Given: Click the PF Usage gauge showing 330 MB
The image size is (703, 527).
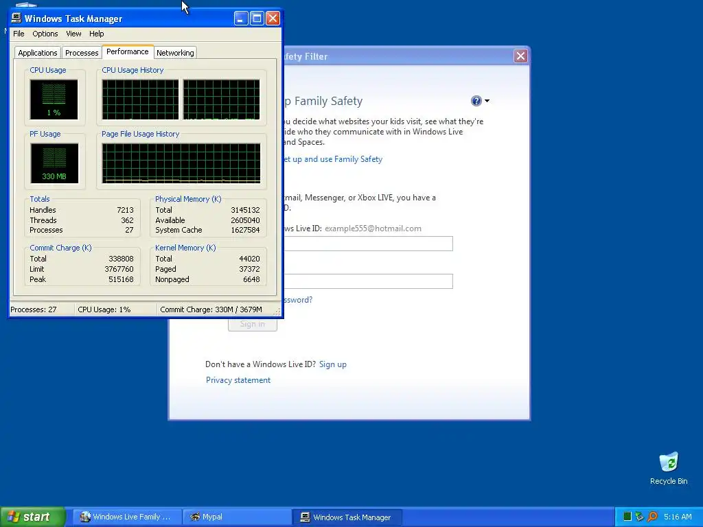Looking at the screenshot, I should 54,163.
